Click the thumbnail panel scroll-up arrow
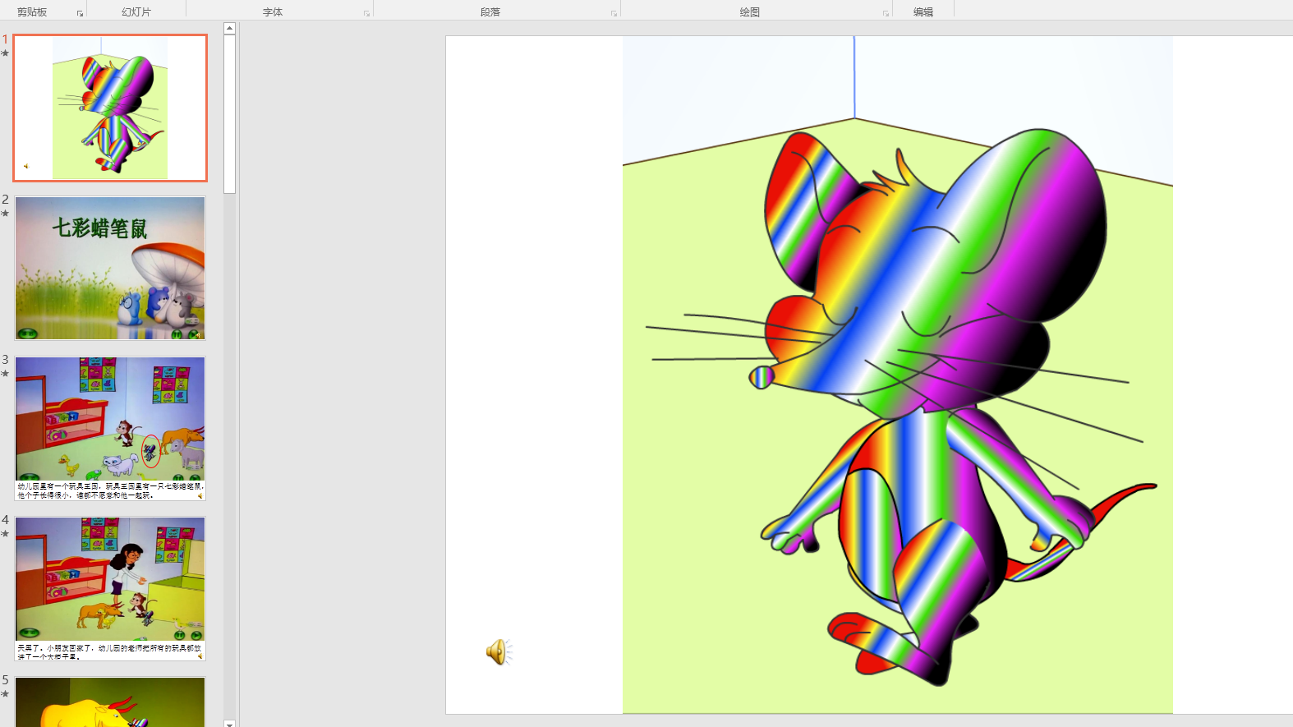The image size is (1293, 727). (x=230, y=28)
